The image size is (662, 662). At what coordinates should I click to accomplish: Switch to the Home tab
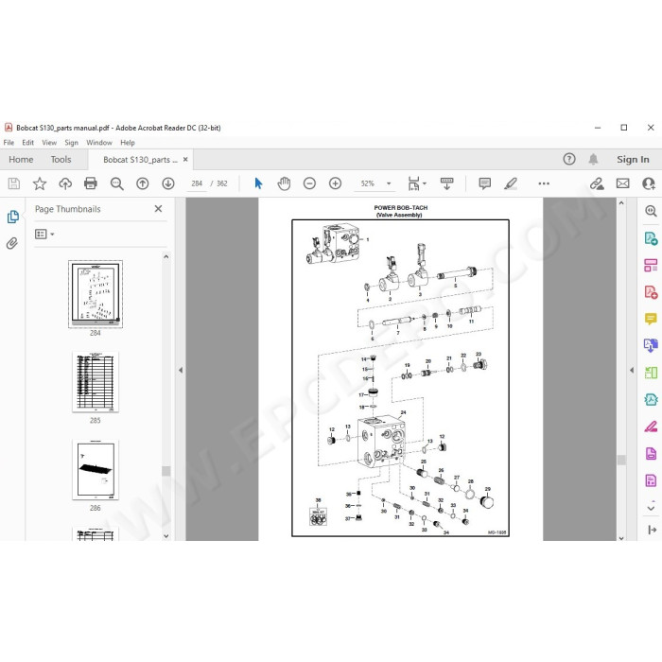21,160
